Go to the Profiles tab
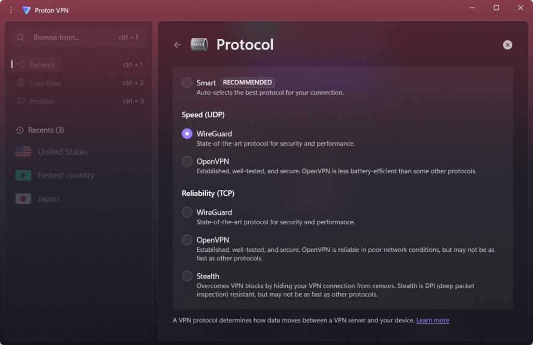 point(41,101)
